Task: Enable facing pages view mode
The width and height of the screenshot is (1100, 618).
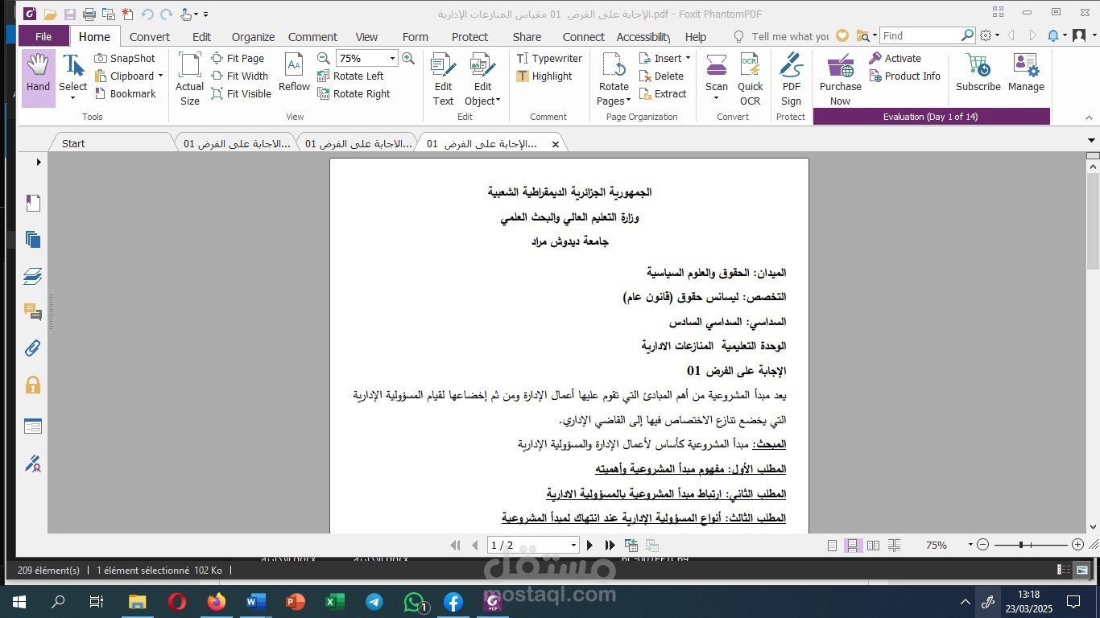Action: [874, 545]
